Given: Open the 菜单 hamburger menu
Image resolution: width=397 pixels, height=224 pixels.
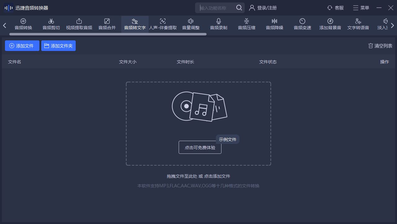Looking at the screenshot, I should (361, 8).
